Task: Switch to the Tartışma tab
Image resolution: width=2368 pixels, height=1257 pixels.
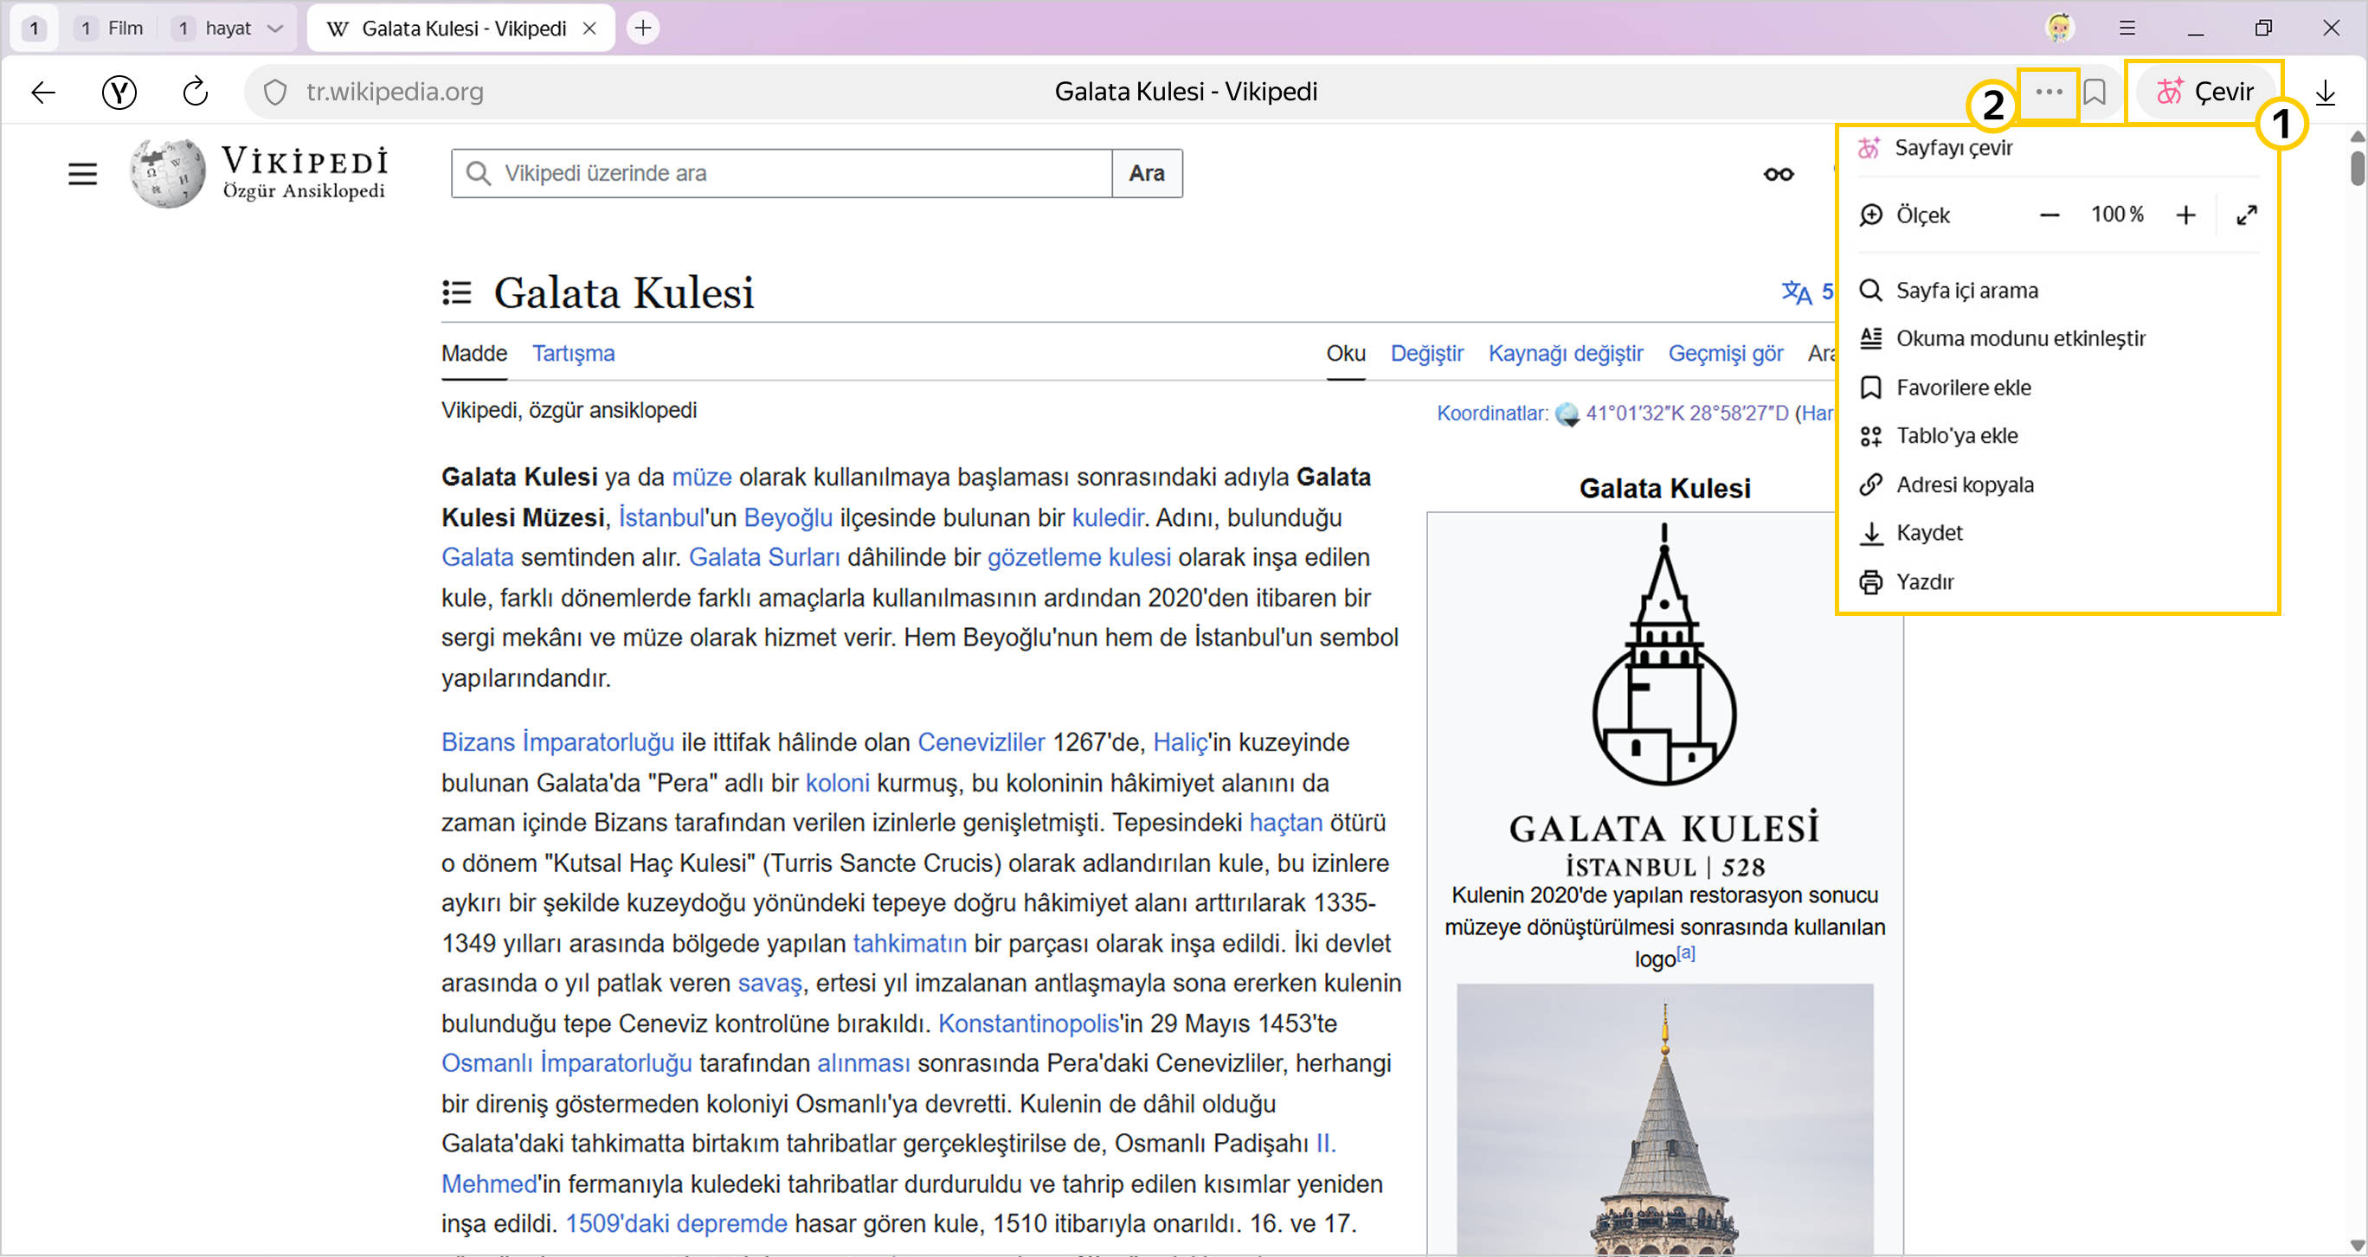Action: [574, 354]
